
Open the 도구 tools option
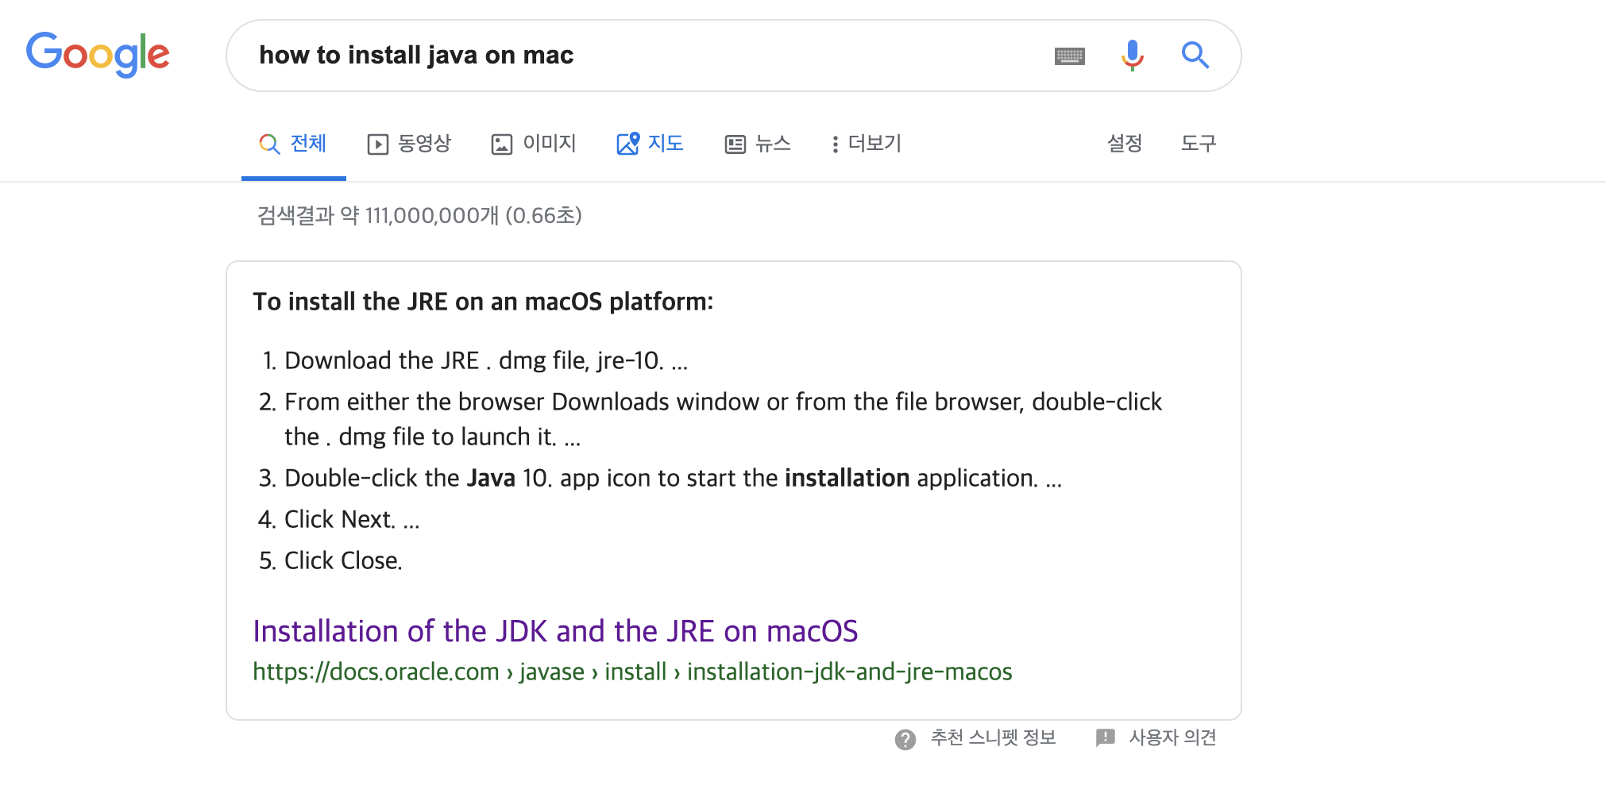click(1199, 144)
